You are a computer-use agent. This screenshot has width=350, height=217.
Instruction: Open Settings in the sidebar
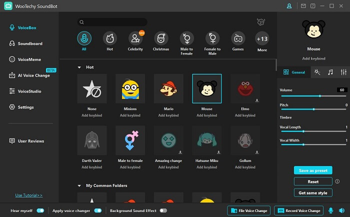[21, 107]
